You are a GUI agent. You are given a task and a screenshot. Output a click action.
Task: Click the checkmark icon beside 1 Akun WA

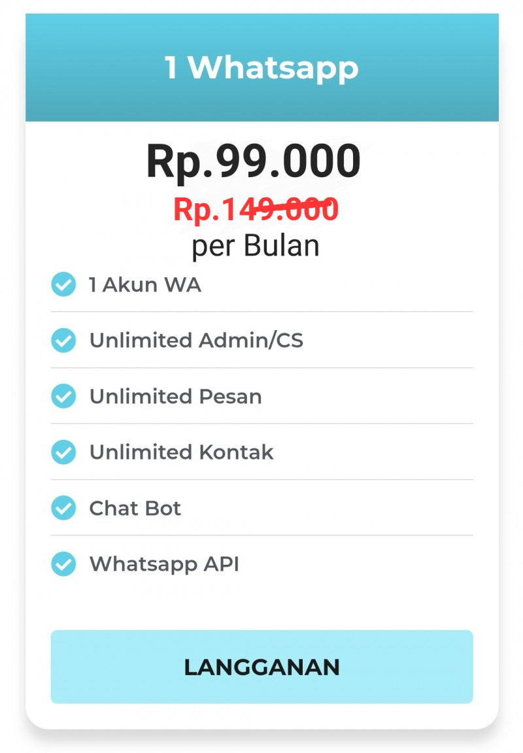63,284
